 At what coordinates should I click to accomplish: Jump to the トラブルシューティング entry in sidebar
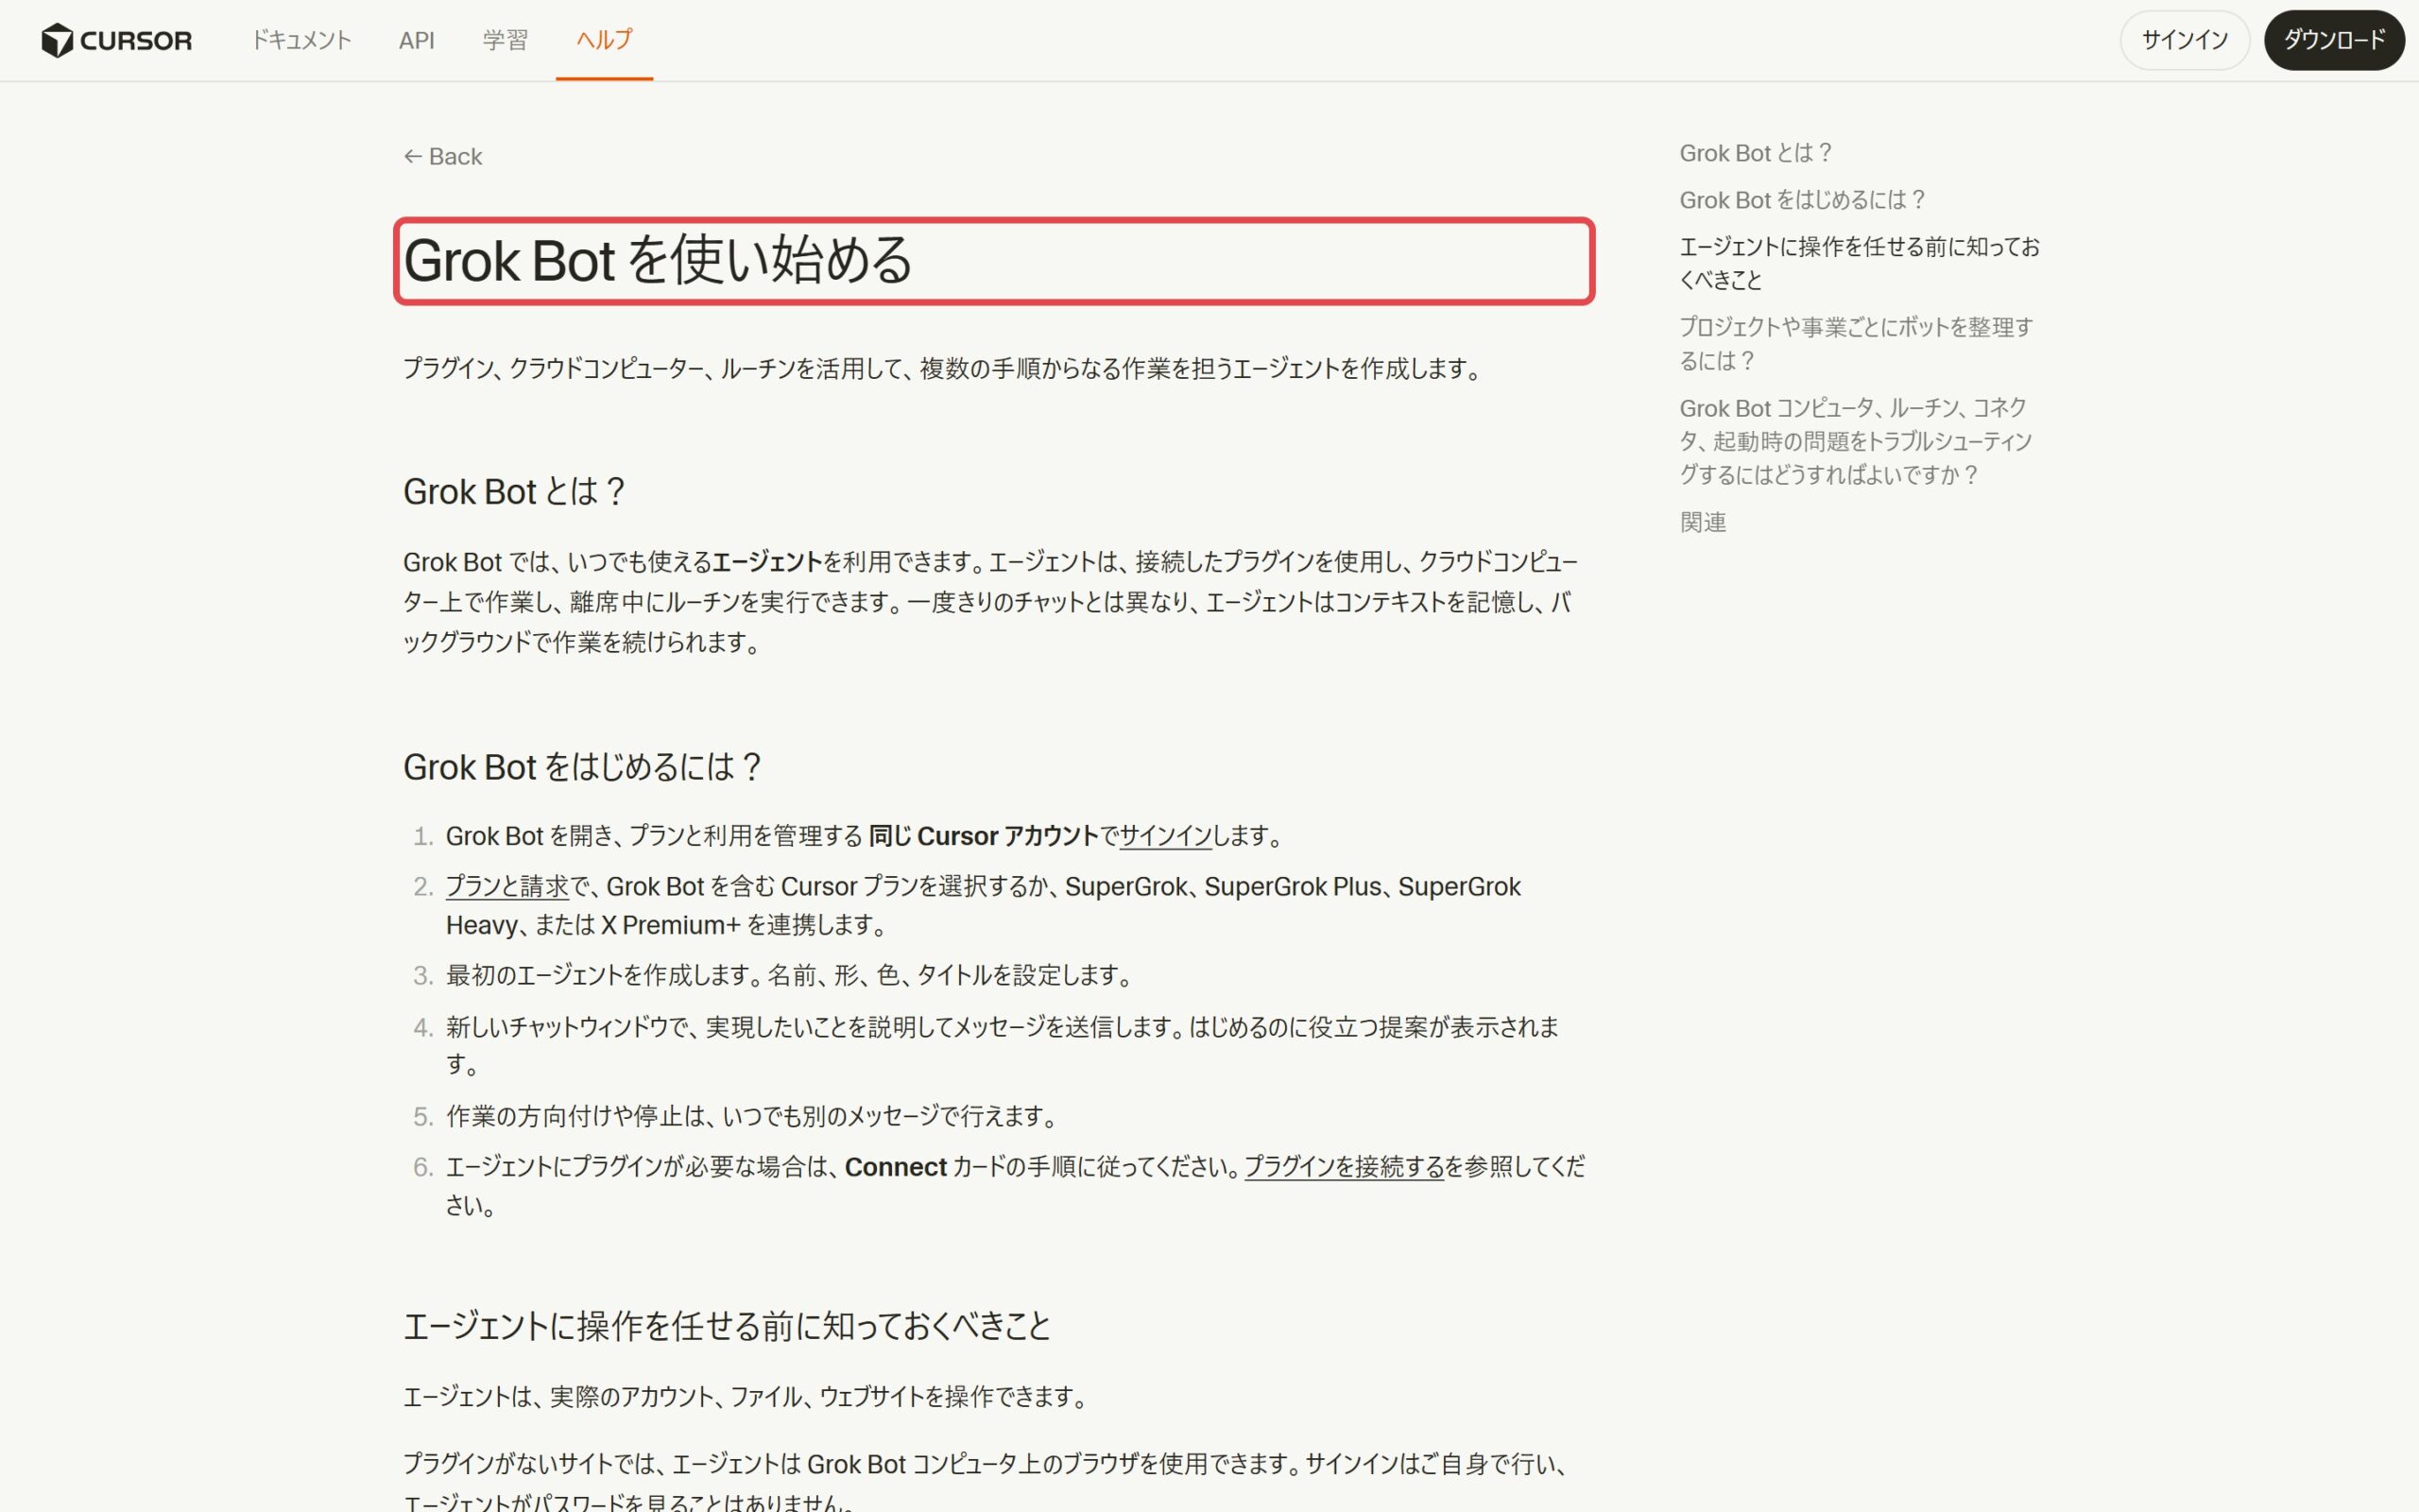click(x=1855, y=441)
